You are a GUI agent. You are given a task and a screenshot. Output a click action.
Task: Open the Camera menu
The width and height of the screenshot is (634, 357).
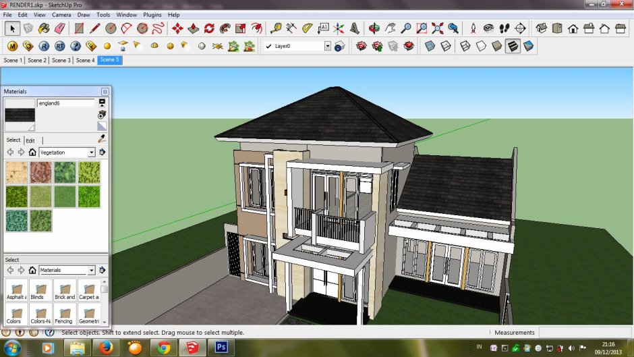pyautogui.click(x=61, y=15)
